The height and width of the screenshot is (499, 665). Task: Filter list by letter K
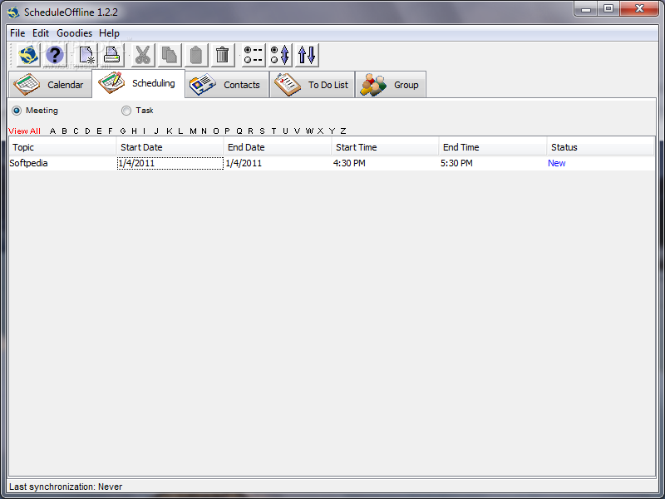click(170, 131)
